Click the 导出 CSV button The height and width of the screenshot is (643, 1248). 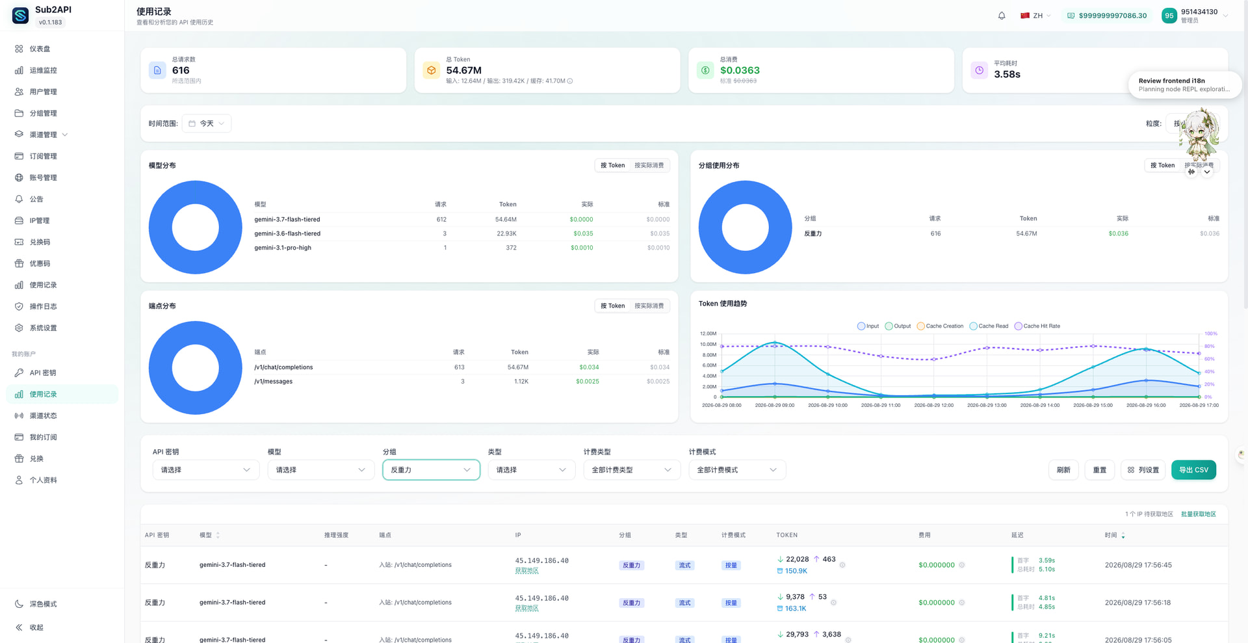tap(1193, 470)
